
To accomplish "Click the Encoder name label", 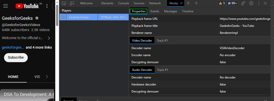I will (x=141, y=55).
